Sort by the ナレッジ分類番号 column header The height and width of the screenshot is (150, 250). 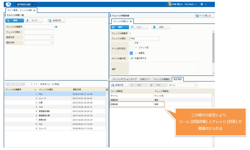click(20, 89)
